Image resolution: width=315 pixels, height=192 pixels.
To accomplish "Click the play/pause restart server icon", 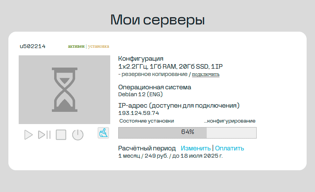I will coord(44,135).
